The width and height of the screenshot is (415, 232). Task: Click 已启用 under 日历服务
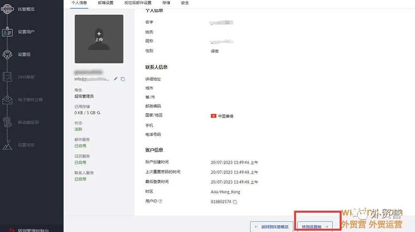80,162
